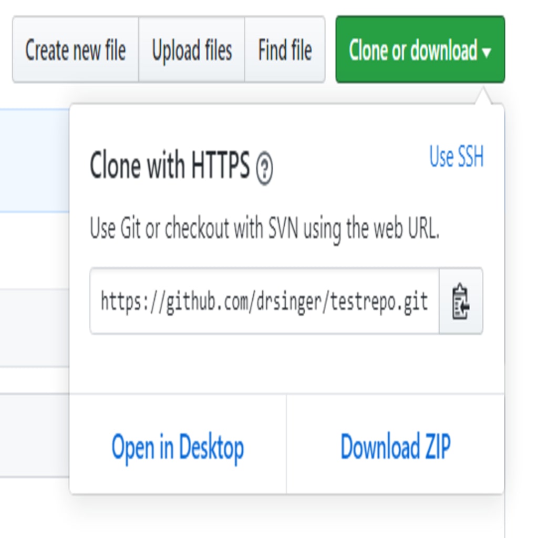Open the Upload files option
Image resolution: width=538 pixels, height=538 pixels.
pos(192,49)
